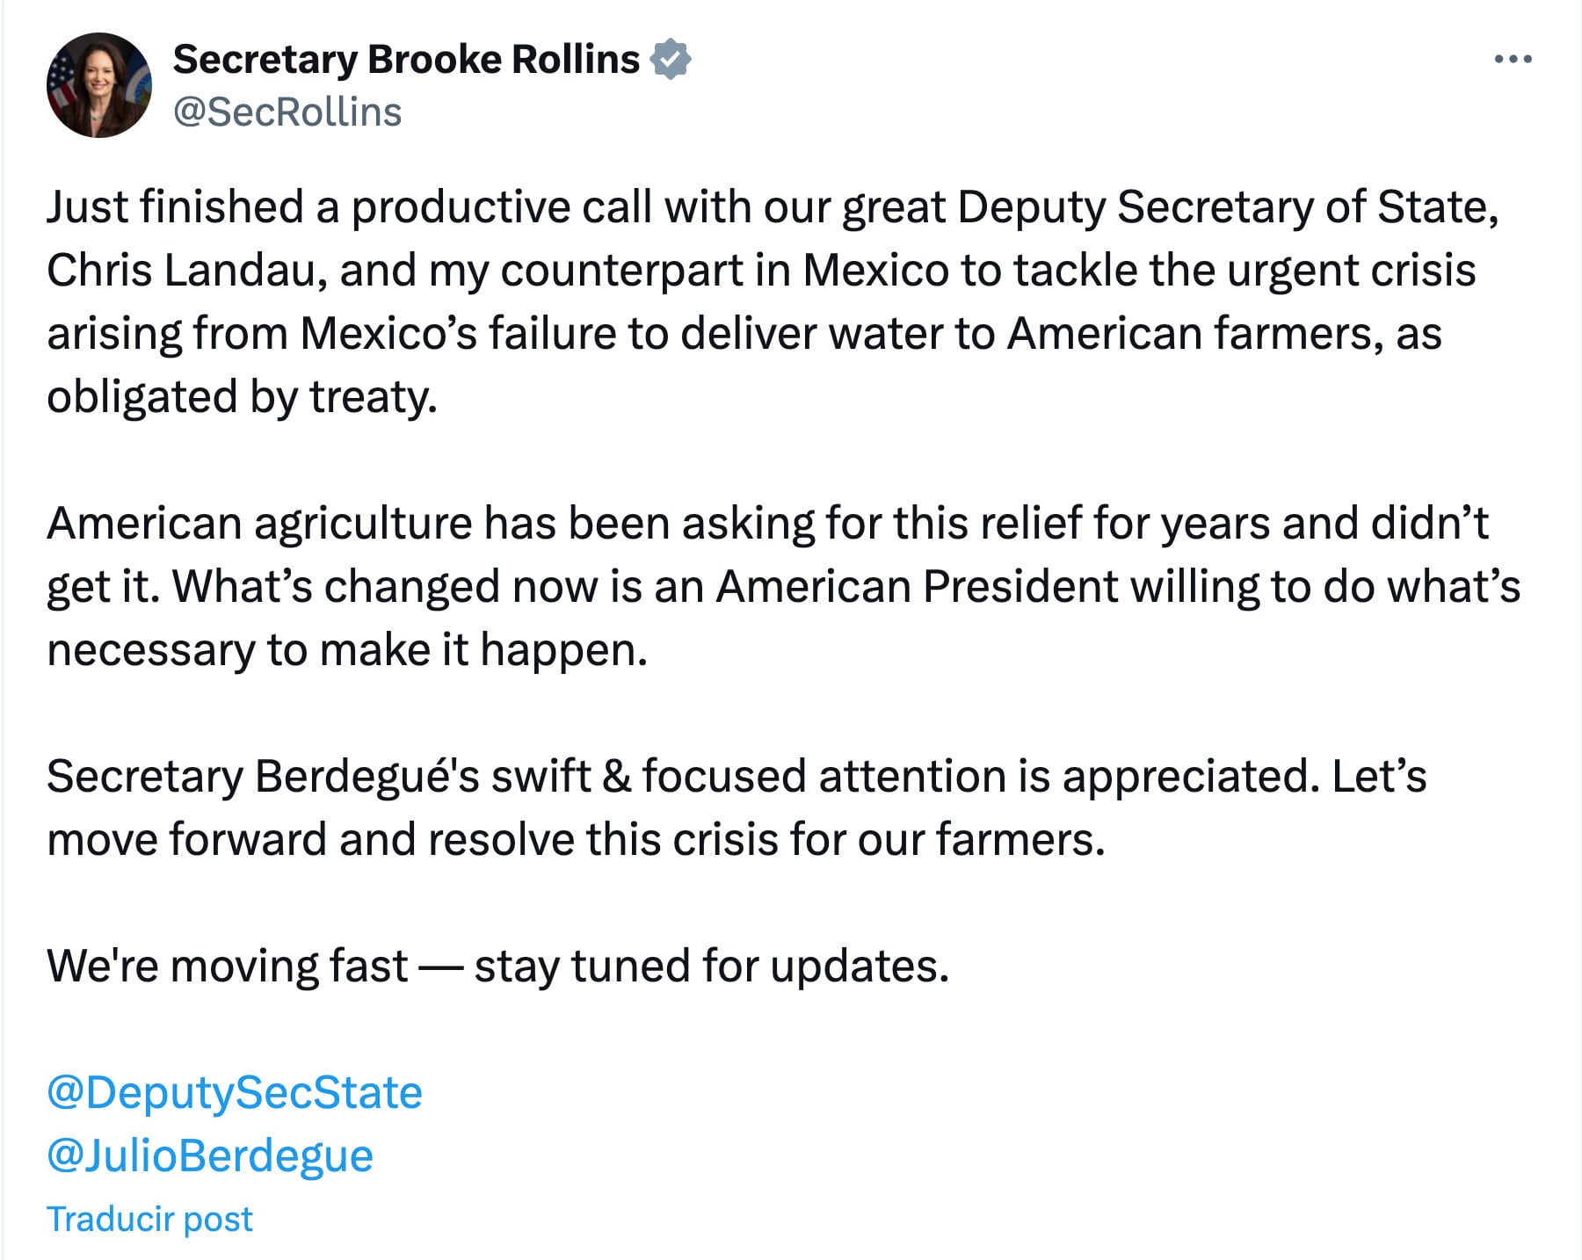This screenshot has width=1582, height=1260.
Task: Click the Secretary Brooke Rollins display name
Action: (406, 60)
